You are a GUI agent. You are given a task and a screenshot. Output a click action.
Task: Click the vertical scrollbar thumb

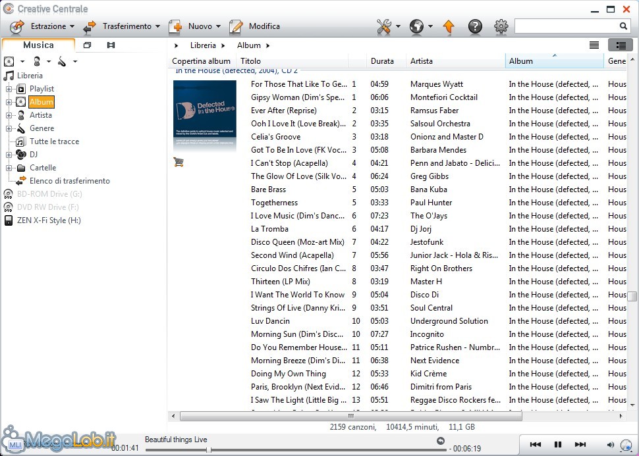632,296
